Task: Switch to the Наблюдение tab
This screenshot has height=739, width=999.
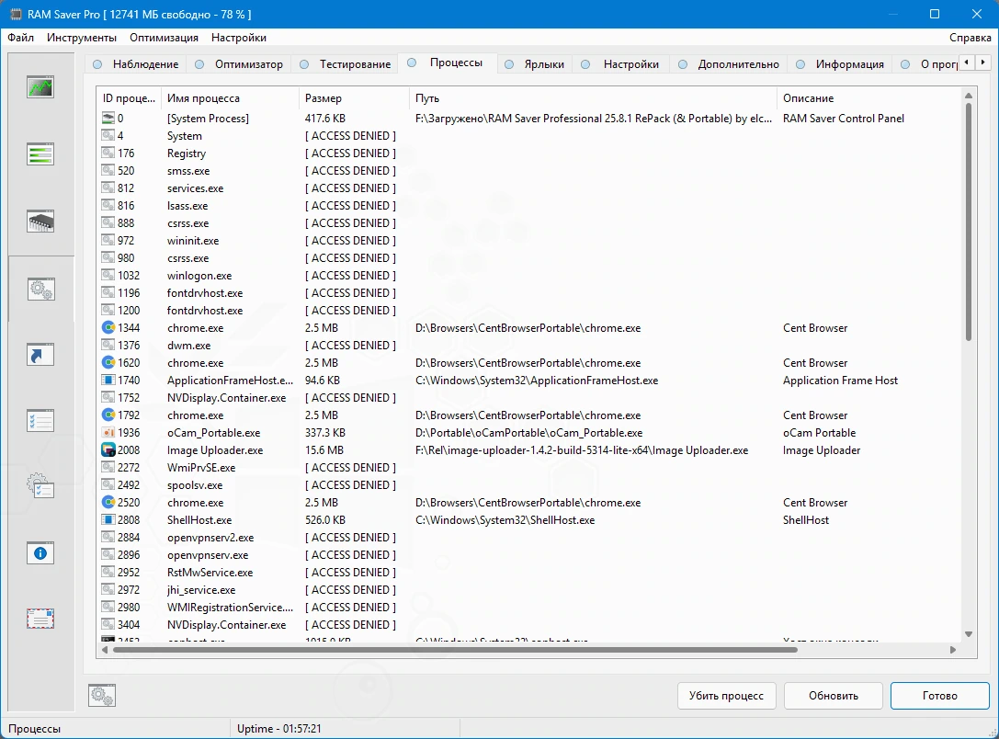Action: tap(136, 63)
